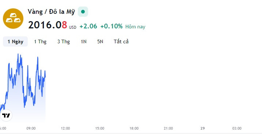Click the 09:00 time axis marker
This screenshot has height=135, width=262.
[31, 128]
